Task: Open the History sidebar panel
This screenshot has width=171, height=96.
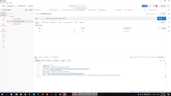Action: click(3, 46)
